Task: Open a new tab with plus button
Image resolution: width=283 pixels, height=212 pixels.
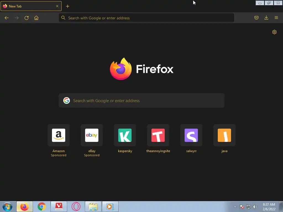Action: tap(67, 6)
